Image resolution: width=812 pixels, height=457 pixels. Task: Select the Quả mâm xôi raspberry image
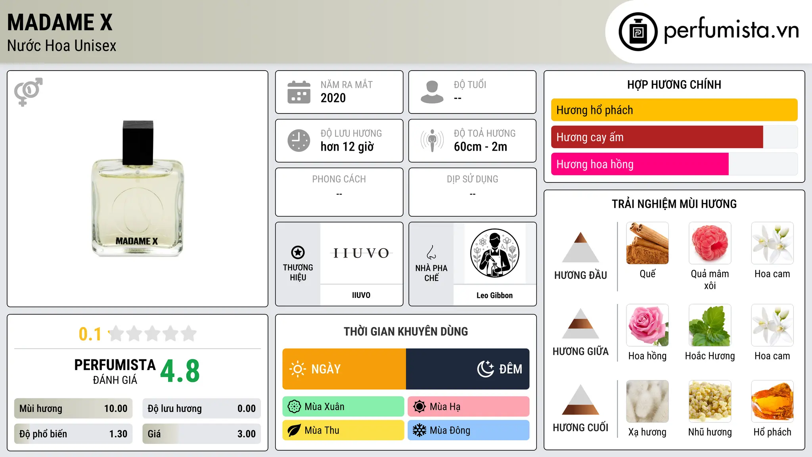pos(710,243)
